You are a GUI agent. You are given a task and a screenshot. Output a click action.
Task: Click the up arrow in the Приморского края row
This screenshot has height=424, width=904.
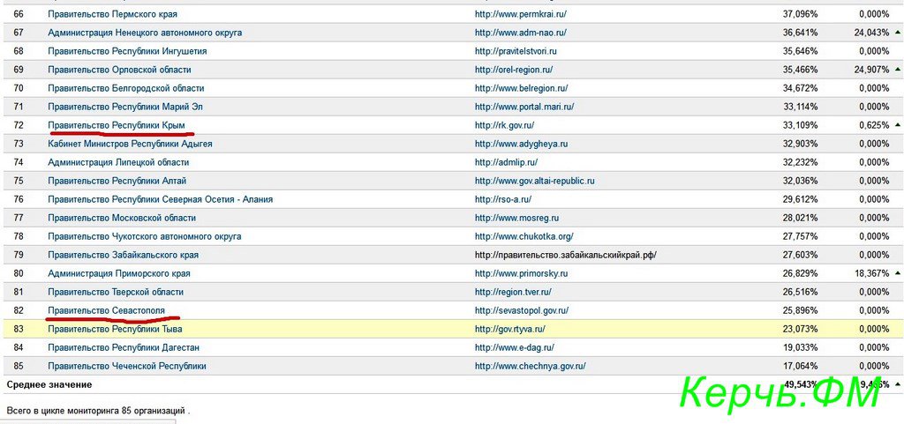(x=897, y=273)
